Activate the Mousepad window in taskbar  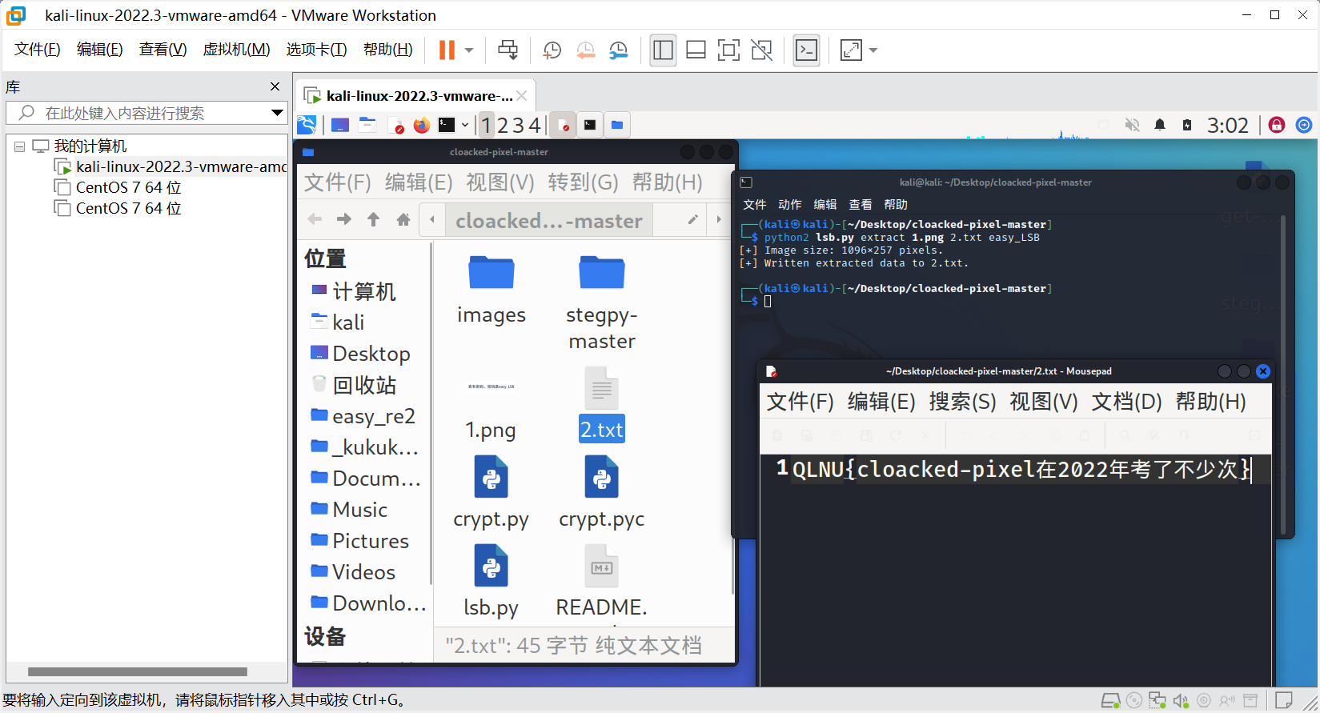pos(564,125)
